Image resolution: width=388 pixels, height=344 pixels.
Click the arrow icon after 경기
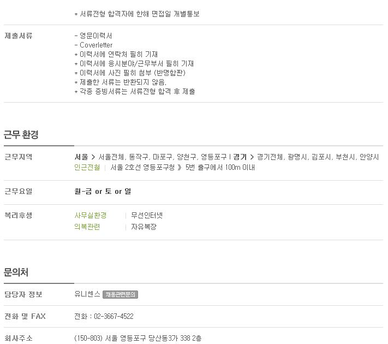coord(252,157)
